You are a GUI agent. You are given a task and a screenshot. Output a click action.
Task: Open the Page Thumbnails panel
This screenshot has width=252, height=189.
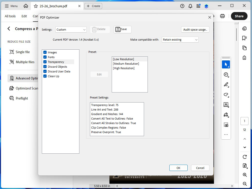pos(244,48)
